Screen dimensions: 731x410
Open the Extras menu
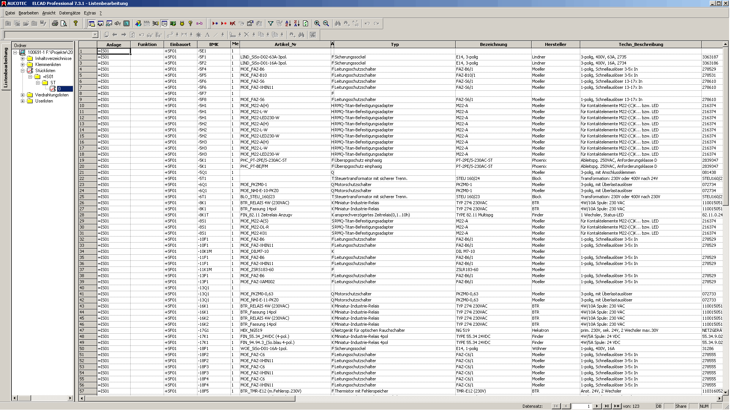[90, 13]
